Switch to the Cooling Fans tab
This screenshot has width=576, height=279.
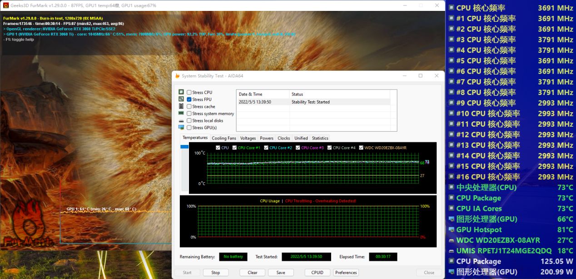point(223,138)
